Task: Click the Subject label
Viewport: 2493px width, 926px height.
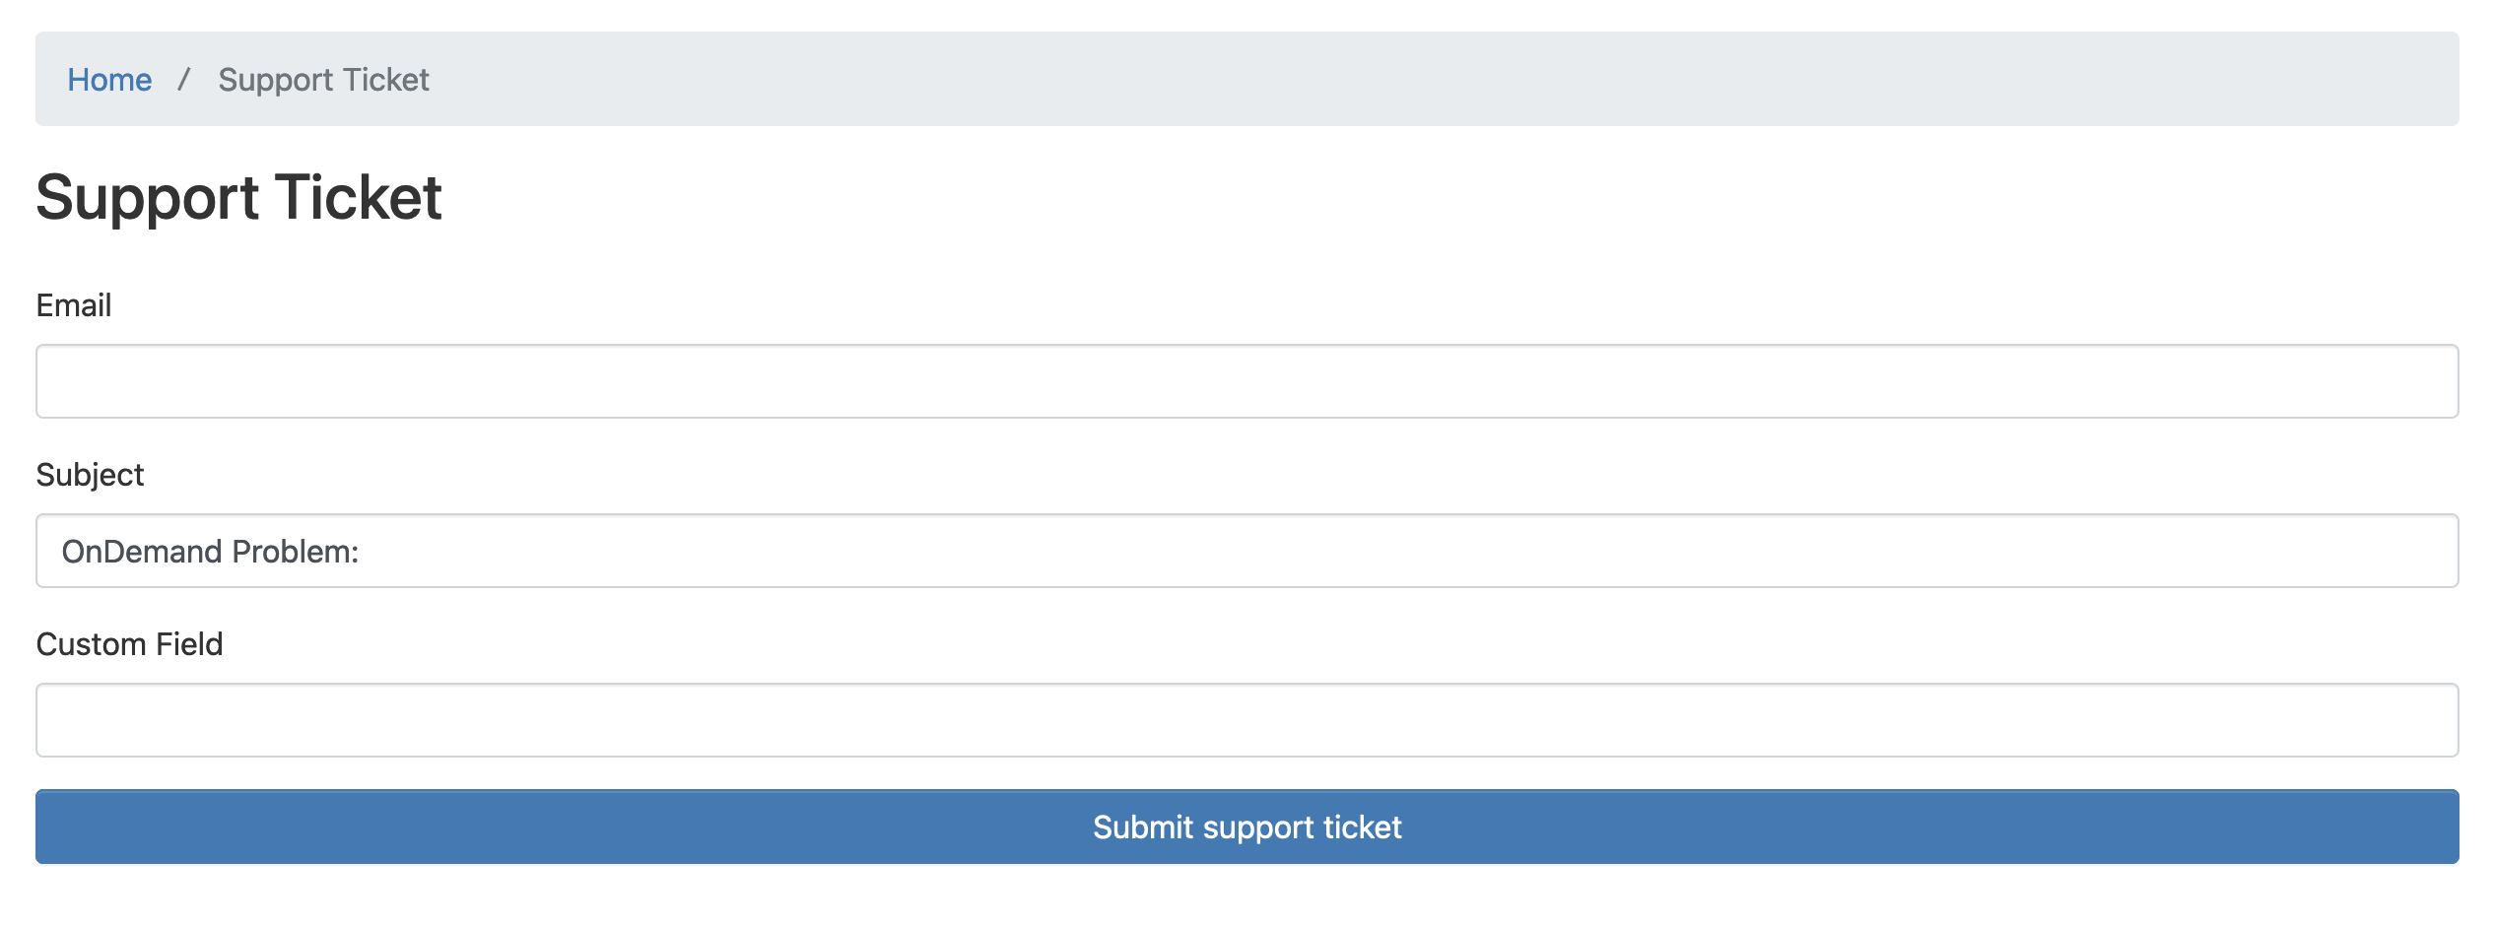Action: tap(90, 474)
